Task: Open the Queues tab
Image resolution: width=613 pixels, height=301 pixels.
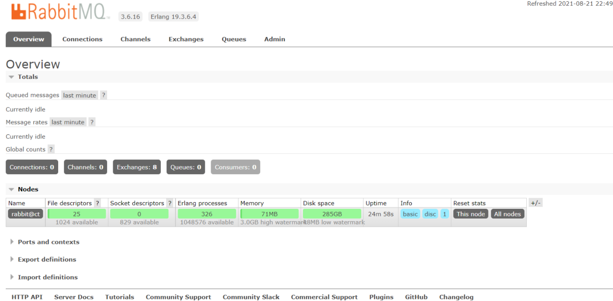Action: pos(234,39)
